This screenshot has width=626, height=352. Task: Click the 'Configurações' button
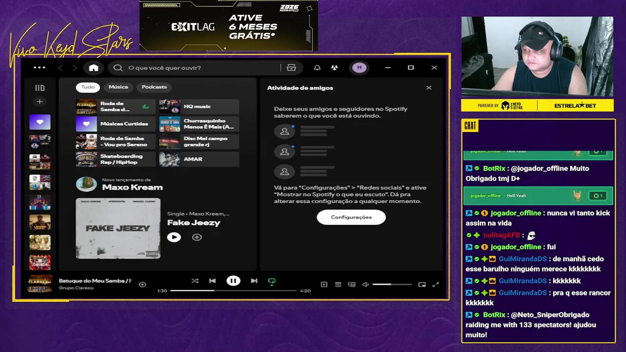(351, 217)
